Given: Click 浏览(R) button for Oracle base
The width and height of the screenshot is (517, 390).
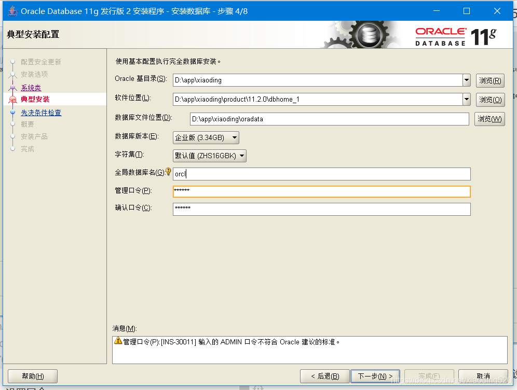Looking at the screenshot, I should pos(490,81).
